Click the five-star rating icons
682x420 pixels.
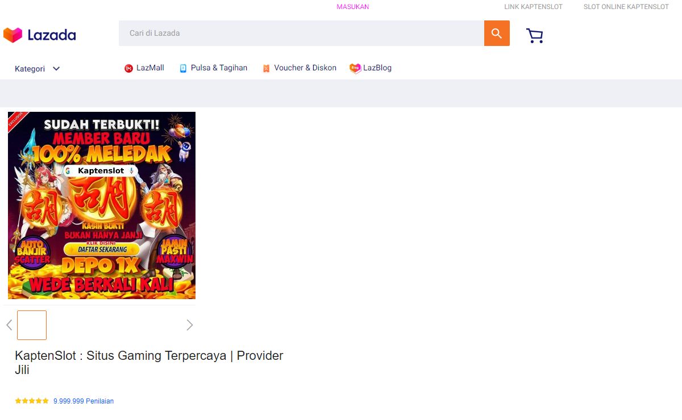click(32, 401)
